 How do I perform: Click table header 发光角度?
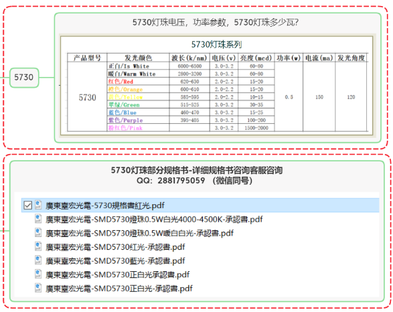pos(351,58)
